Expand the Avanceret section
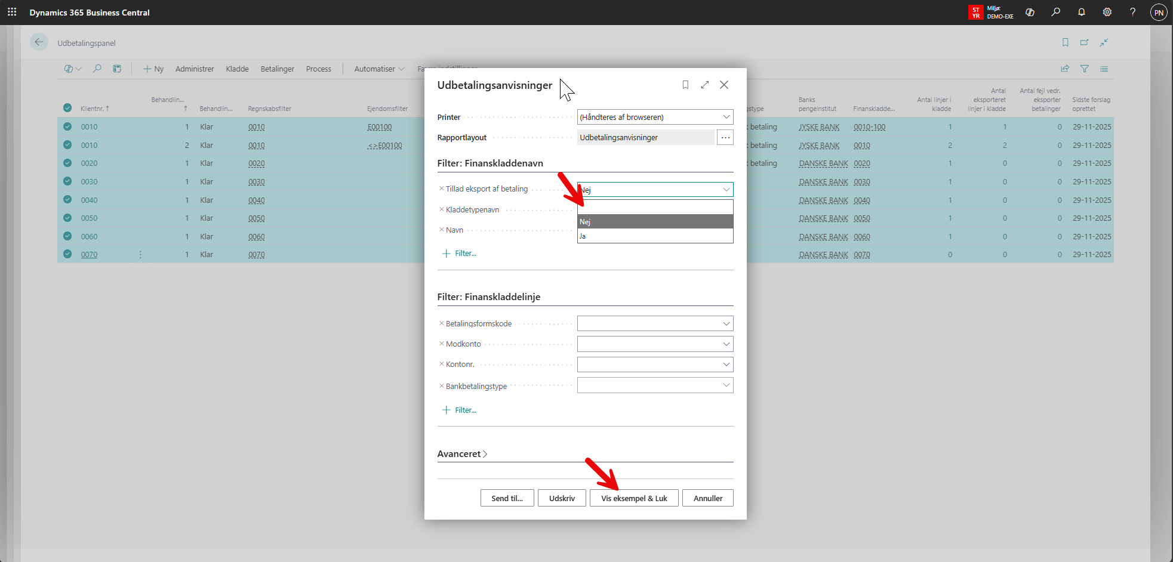The height and width of the screenshot is (562, 1173). point(463,454)
